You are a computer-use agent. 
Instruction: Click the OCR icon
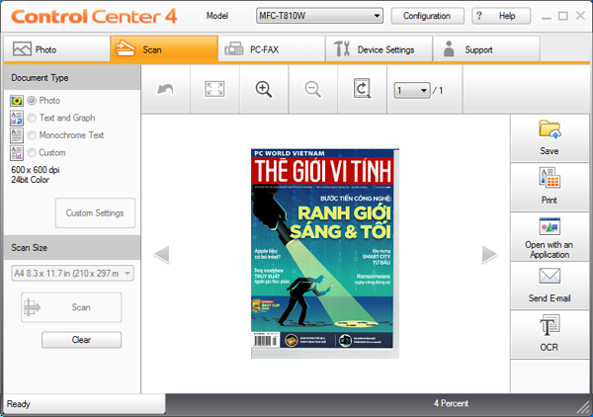pyautogui.click(x=550, y=325)
